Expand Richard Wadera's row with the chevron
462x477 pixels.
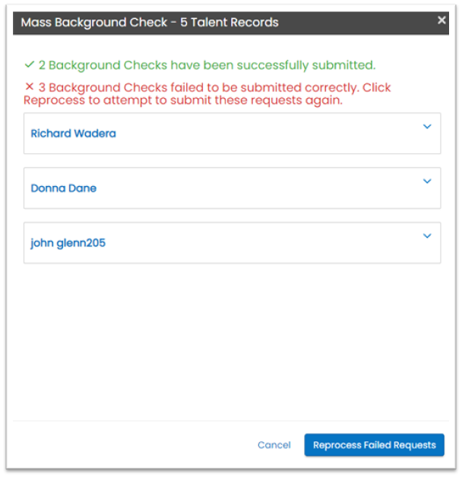point(427,127)
